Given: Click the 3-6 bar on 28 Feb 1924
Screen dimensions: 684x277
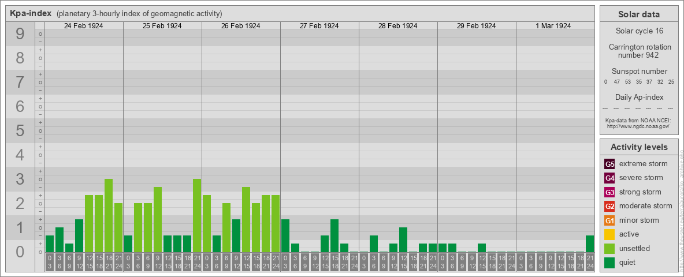Looking at the screenshot, I should click(x=373, y=244).
